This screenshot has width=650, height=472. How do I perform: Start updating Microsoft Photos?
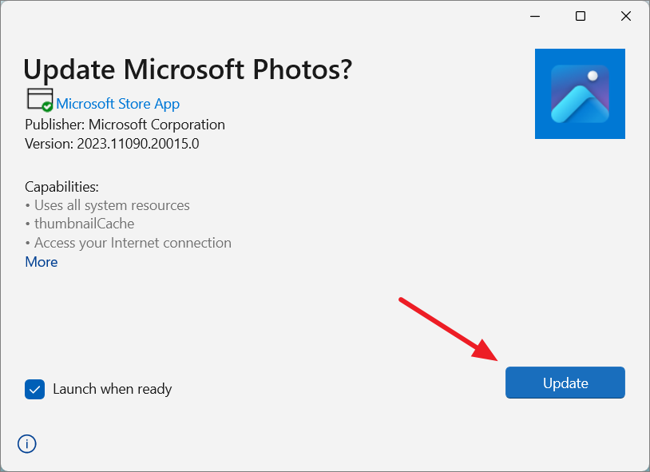pyautogui.click(x=565, y=383)
